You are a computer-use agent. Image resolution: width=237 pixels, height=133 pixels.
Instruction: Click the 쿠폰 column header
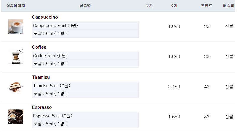[x=149, y=6]
